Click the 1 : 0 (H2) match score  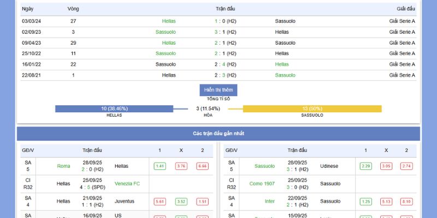(225, 21)
